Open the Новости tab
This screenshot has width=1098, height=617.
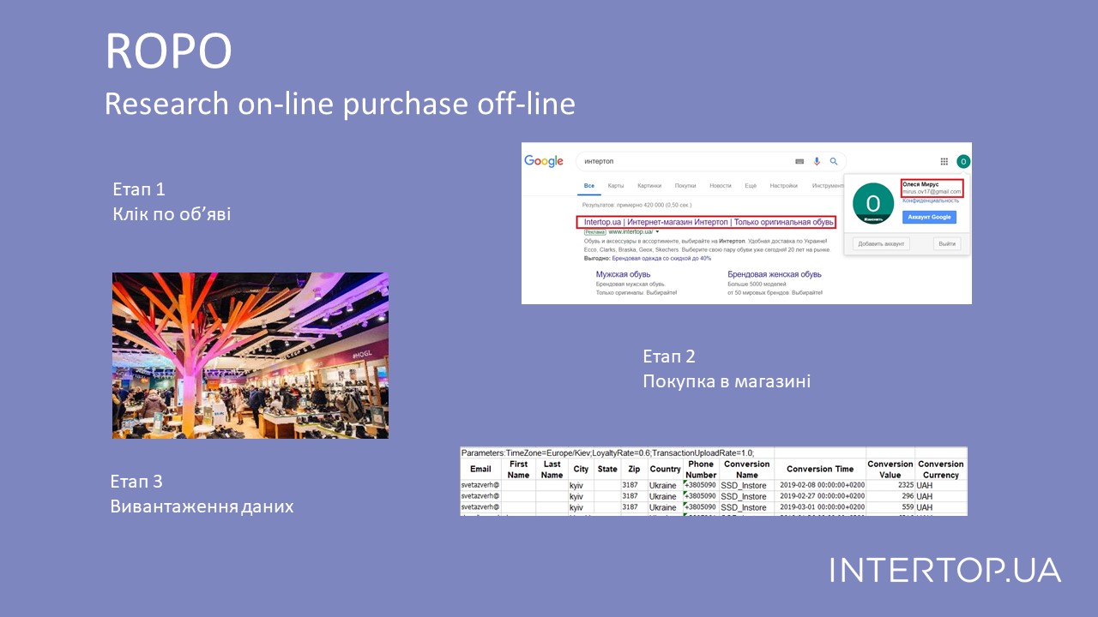(x=721, y=186)
